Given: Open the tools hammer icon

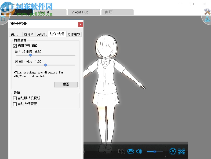Looking at the screenshot, I should (207, 12).
